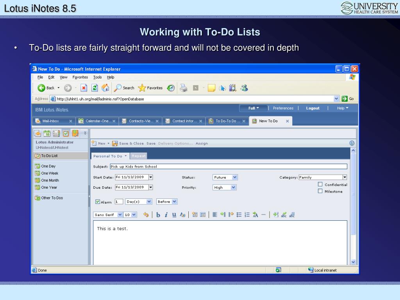400x300 pixels.
Task: Click the History clock icon
Action: click(171, 88)
